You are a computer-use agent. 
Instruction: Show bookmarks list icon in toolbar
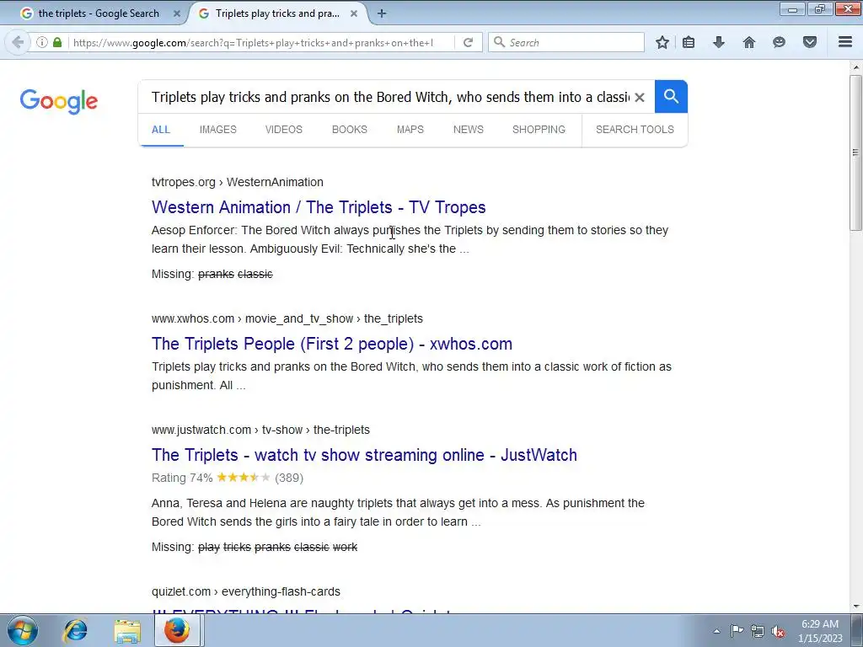pyautogui.click(x=689, y=42)
